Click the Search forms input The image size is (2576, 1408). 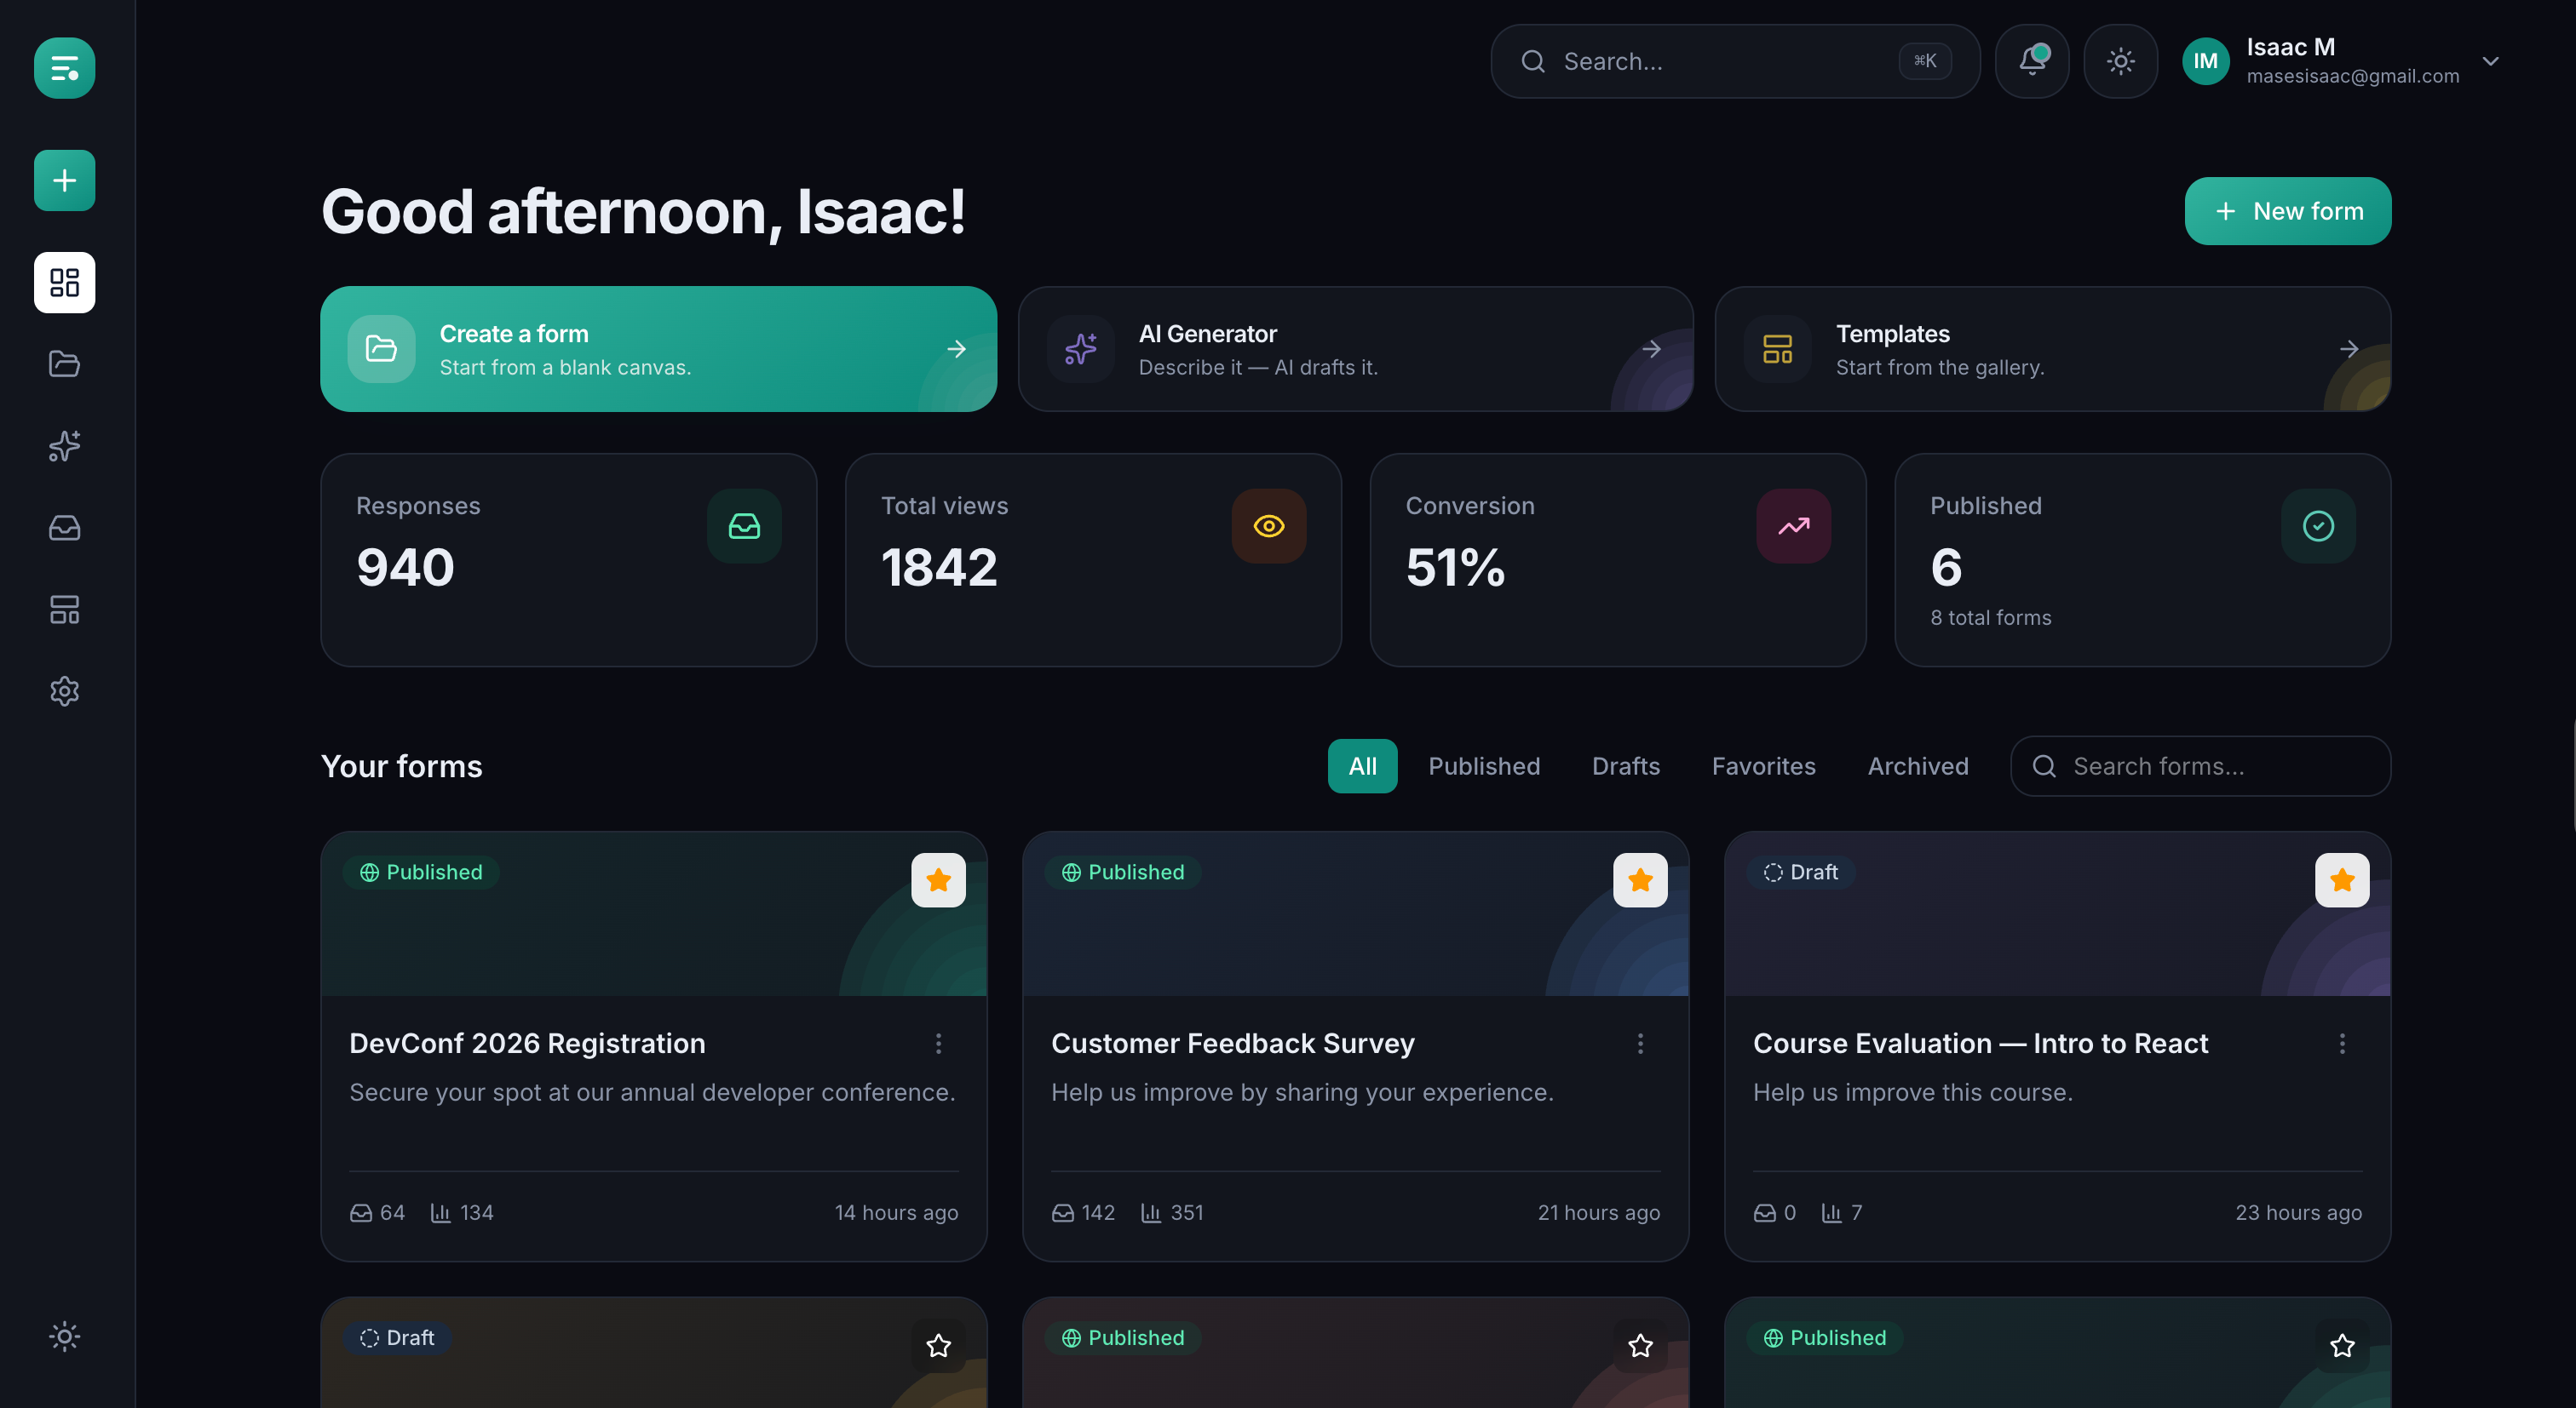tap(2200, 765)
